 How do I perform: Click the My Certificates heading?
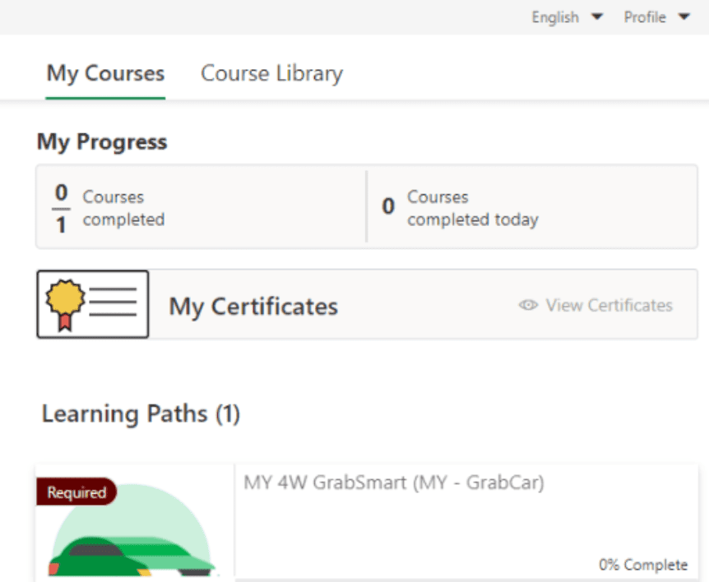tap(253, 307)
